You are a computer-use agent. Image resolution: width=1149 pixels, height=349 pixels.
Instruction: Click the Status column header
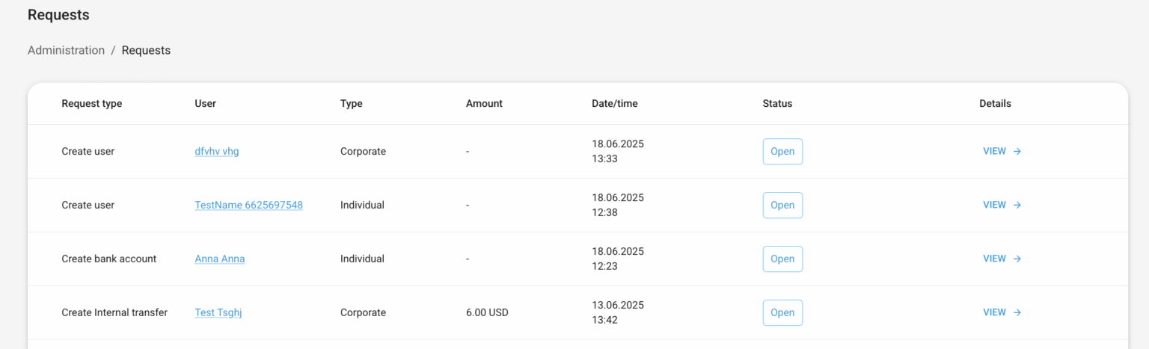[777, 104]
